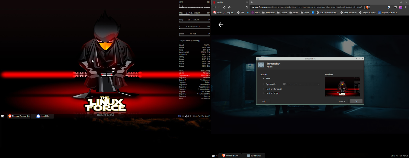Reload the Netflix page
Viewport: 409px width, 158px height.
click(x=224, y=7)
